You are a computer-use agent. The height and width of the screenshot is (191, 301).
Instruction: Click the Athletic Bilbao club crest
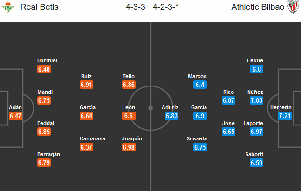coord(292,8)
